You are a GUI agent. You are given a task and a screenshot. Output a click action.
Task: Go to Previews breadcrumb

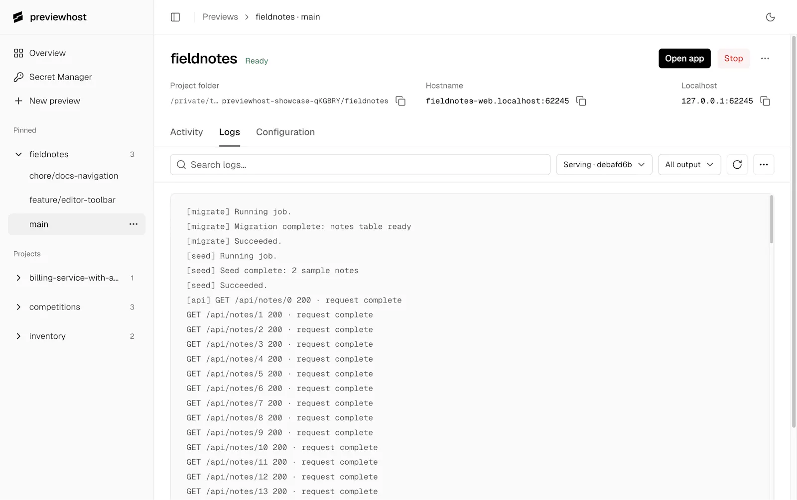click(220, 17)
